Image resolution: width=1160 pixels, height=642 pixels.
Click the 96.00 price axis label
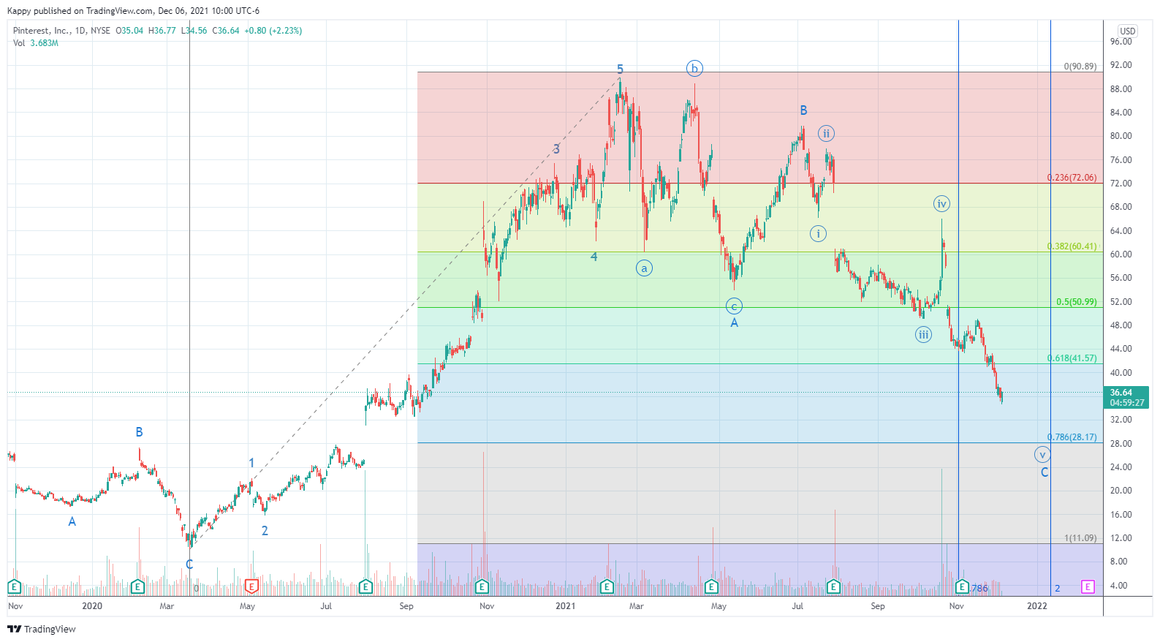tap(1121, 42)
